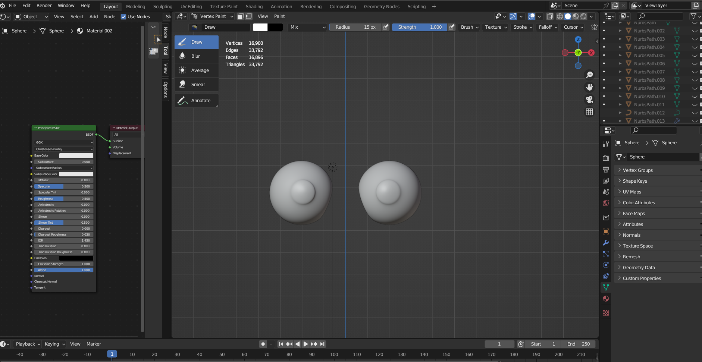Open the Render properties tab icon
The image size is (702, 362).
[x=606, y=158]
